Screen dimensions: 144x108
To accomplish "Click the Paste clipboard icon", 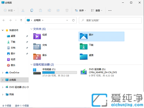I will [x=40, y=10].
